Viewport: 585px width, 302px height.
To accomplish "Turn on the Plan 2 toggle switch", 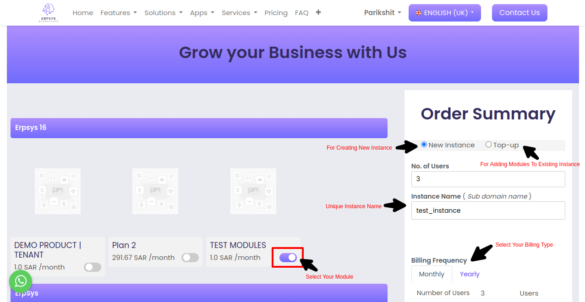I will (190, 258).
